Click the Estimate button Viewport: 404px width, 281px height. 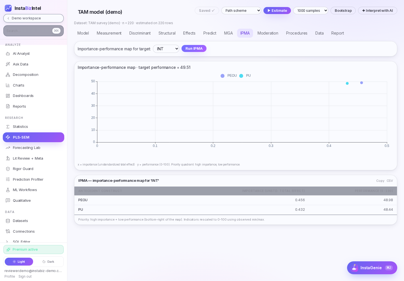pos(277,11)
